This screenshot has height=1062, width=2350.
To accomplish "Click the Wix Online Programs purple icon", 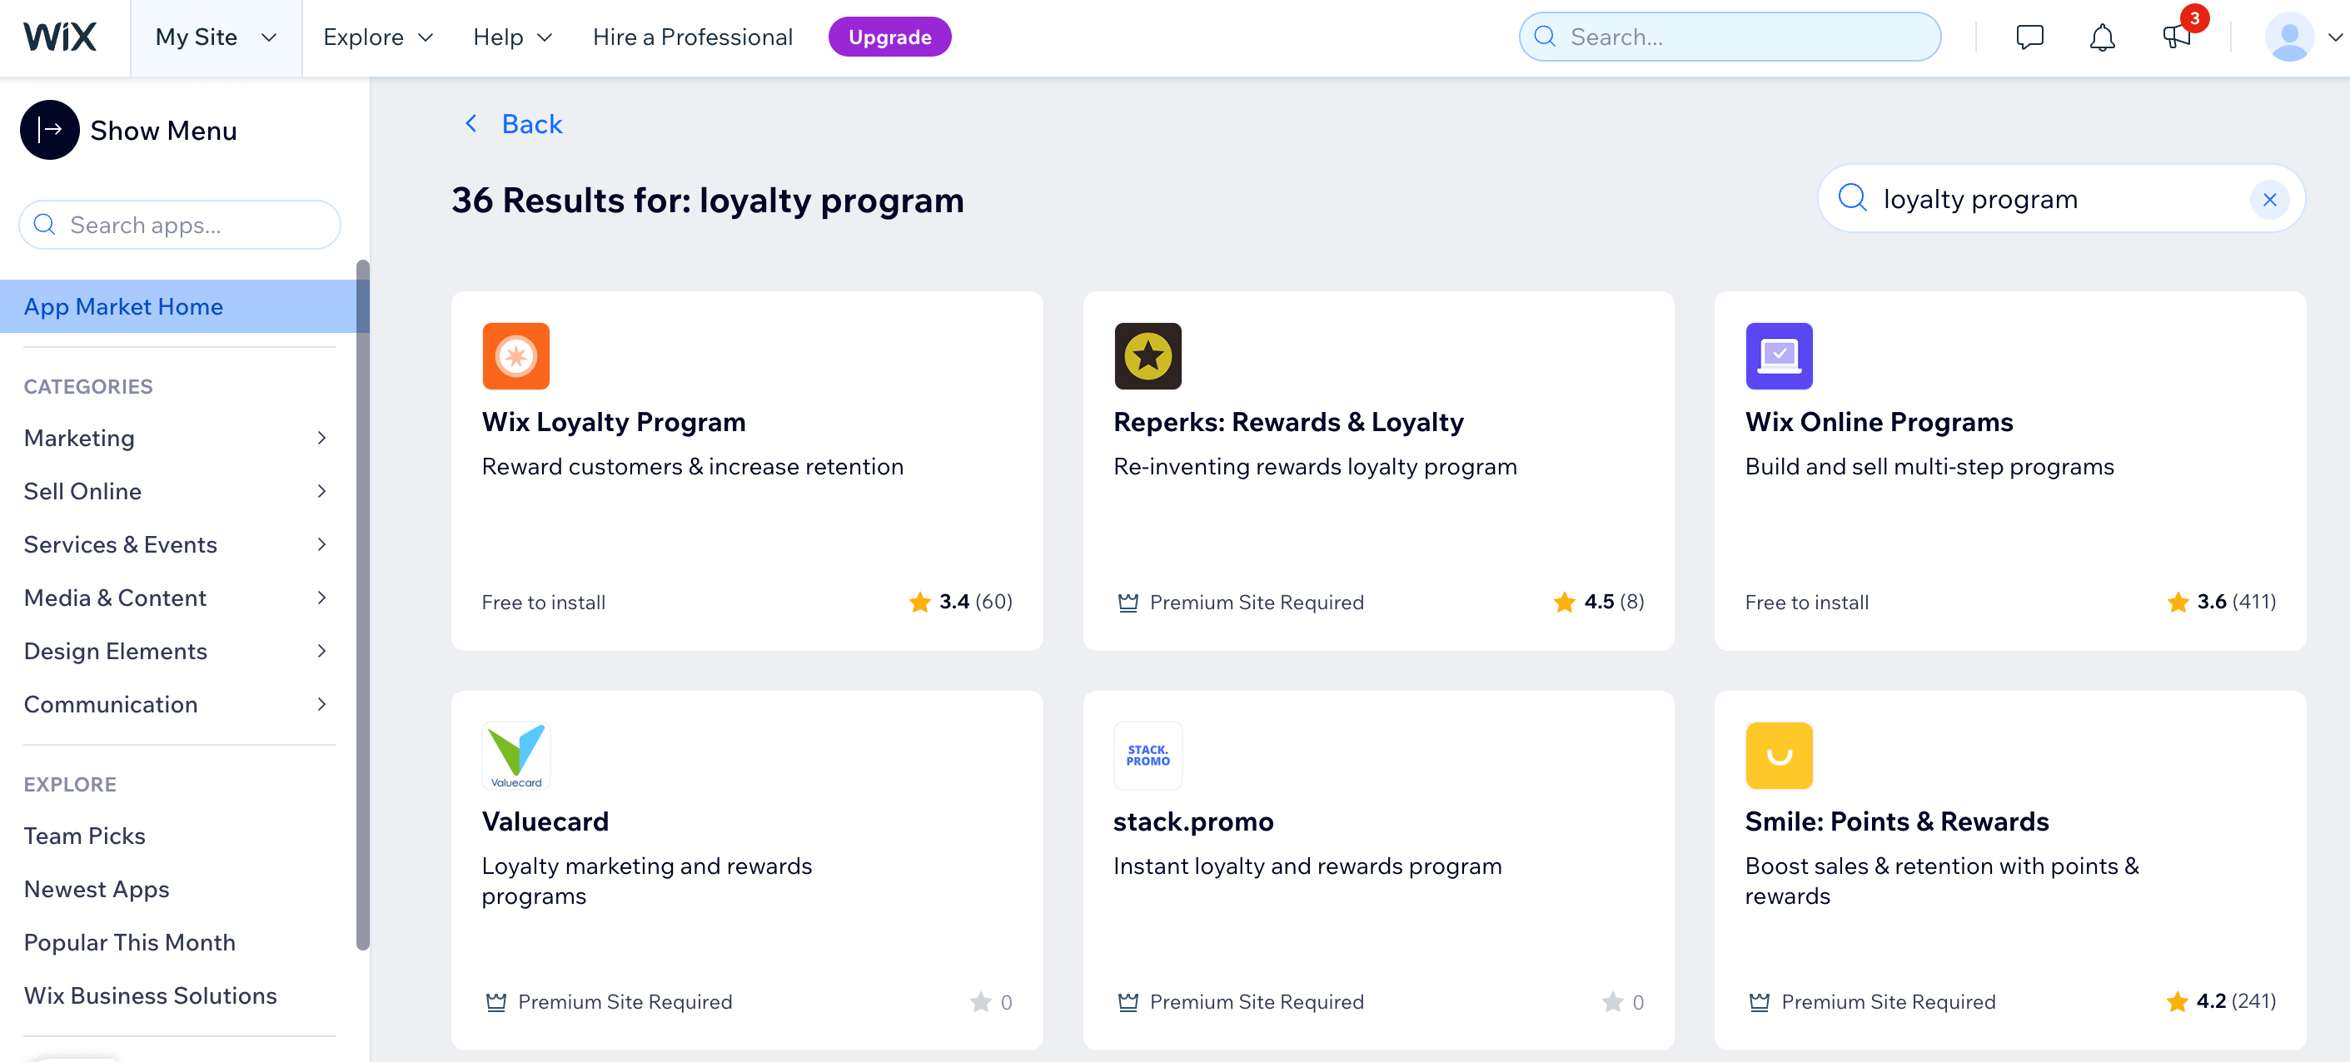I will coord(1777,356).
